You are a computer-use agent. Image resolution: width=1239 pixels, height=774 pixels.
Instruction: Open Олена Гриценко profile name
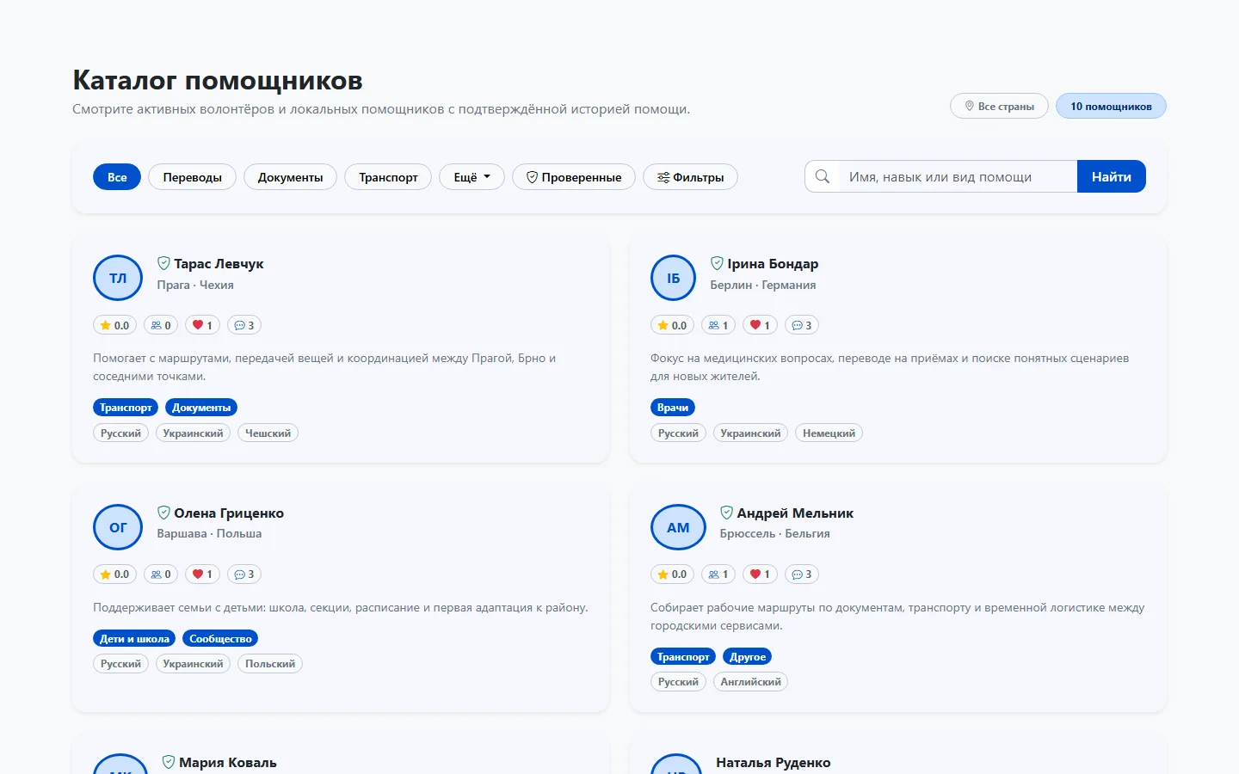point(229,513)
